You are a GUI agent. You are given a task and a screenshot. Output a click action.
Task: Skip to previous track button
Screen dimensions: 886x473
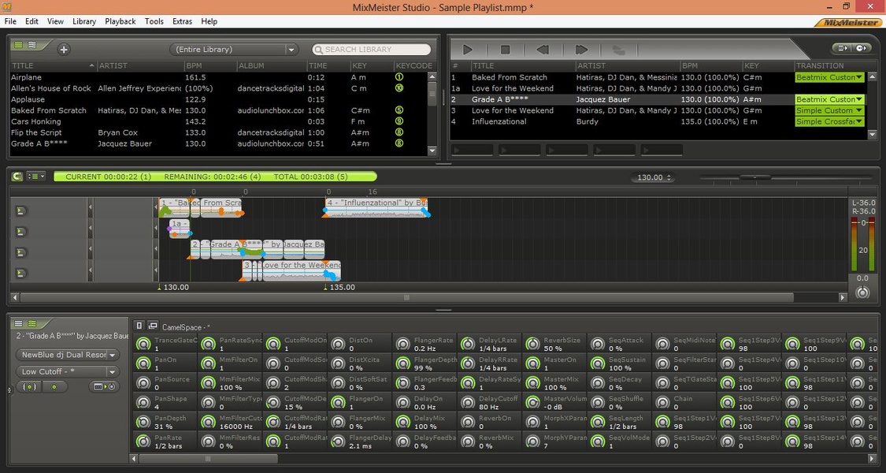(543, 50)
